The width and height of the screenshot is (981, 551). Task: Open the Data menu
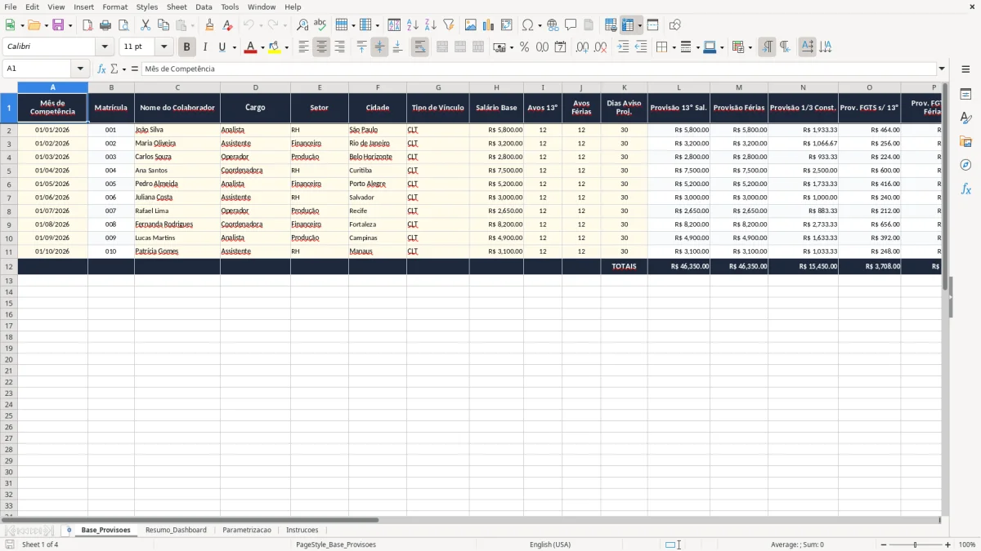click(x=204, y=7)
